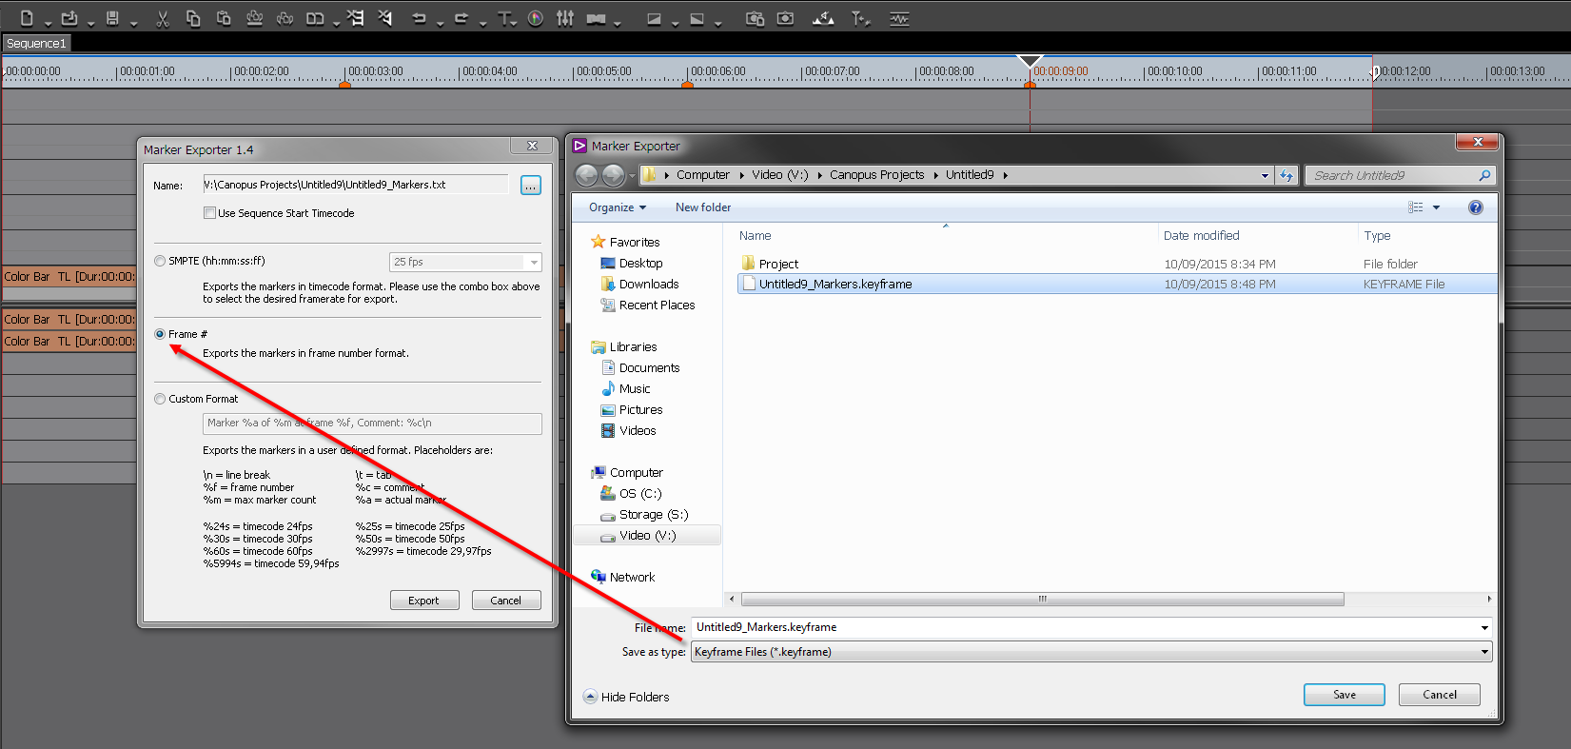Enable Use Sequence Start Timecode checkbox
This screenshot has height=749, width=1571.
(x=209, y=213)
